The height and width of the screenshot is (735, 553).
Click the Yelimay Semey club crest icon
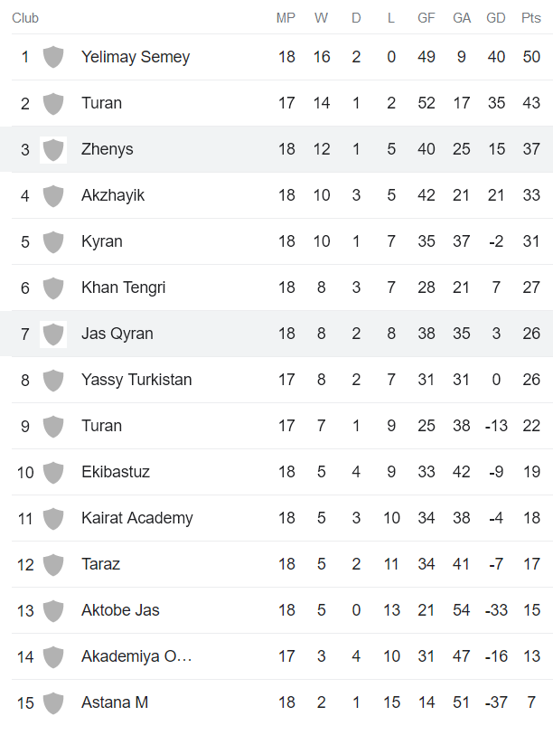pyautogui.click(x=53, y=56)
